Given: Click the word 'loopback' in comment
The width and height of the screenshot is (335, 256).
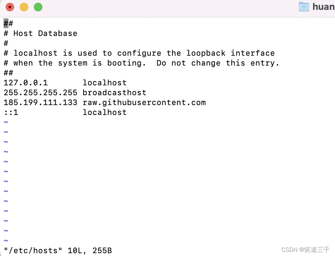Looking at the screenshot, I should point(206,53).
